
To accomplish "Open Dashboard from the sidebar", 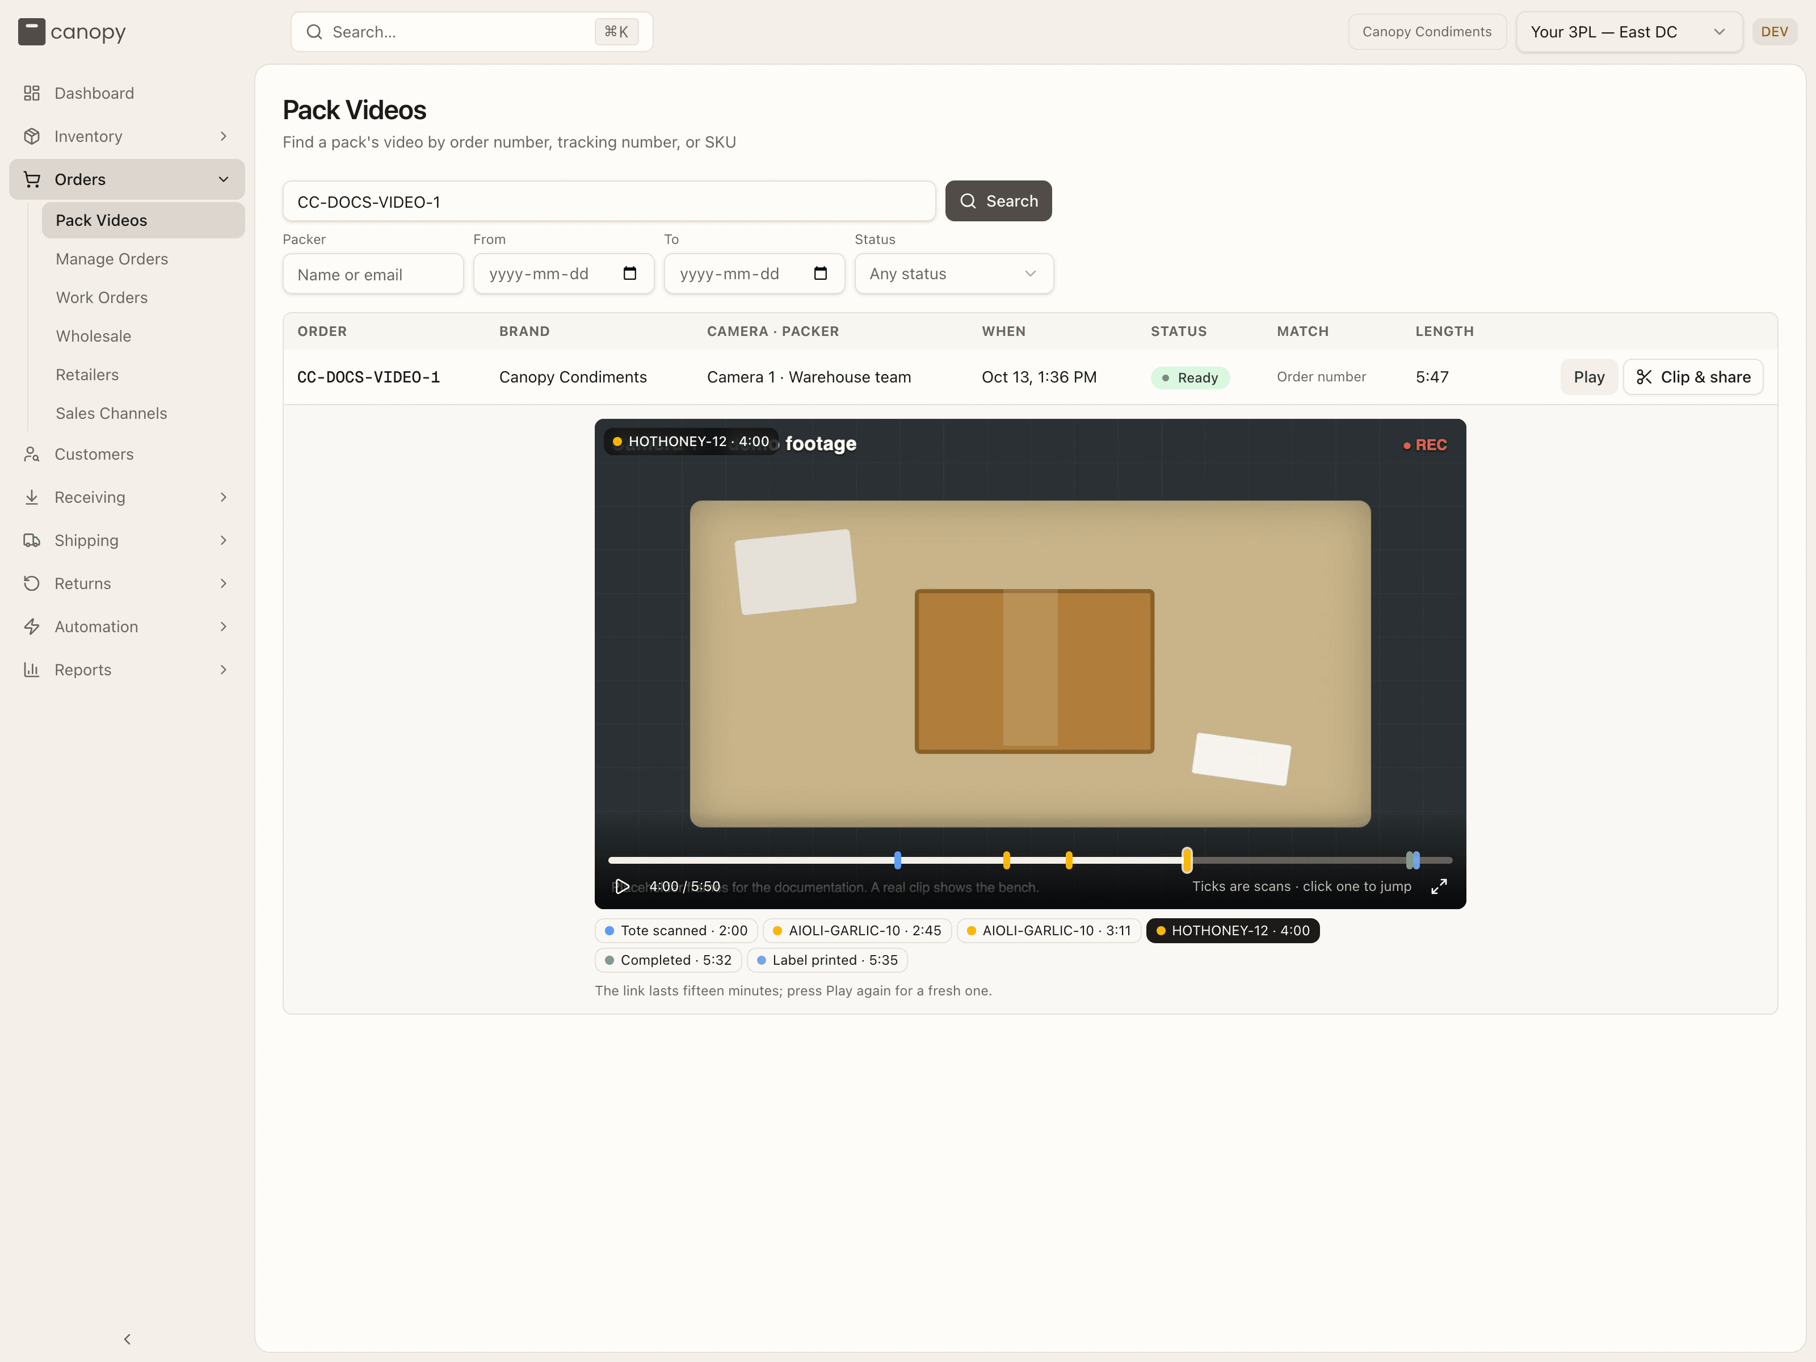I will 127,93.
